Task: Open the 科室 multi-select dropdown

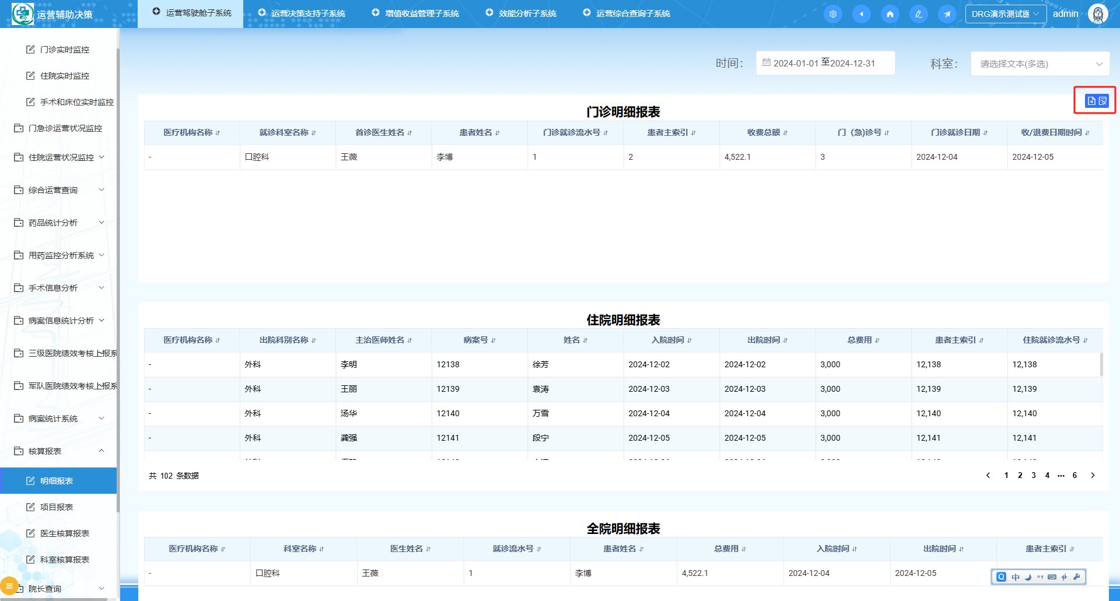Action: 1040,64
